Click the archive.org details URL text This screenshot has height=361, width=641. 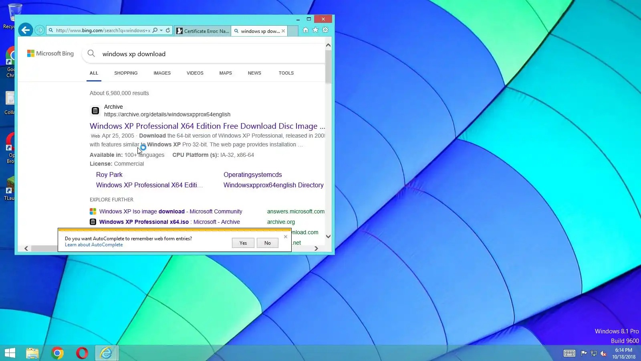click(x=167, y=114)
